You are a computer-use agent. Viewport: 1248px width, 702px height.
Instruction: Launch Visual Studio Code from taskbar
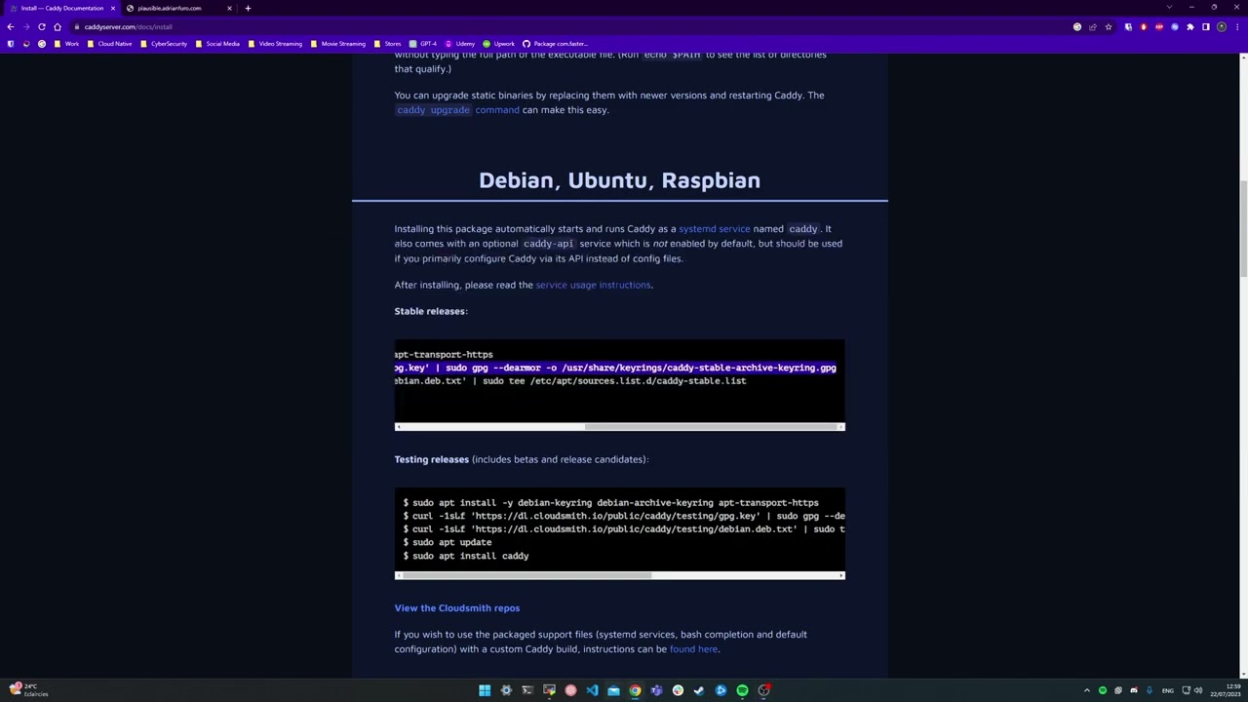coord(592,690)
